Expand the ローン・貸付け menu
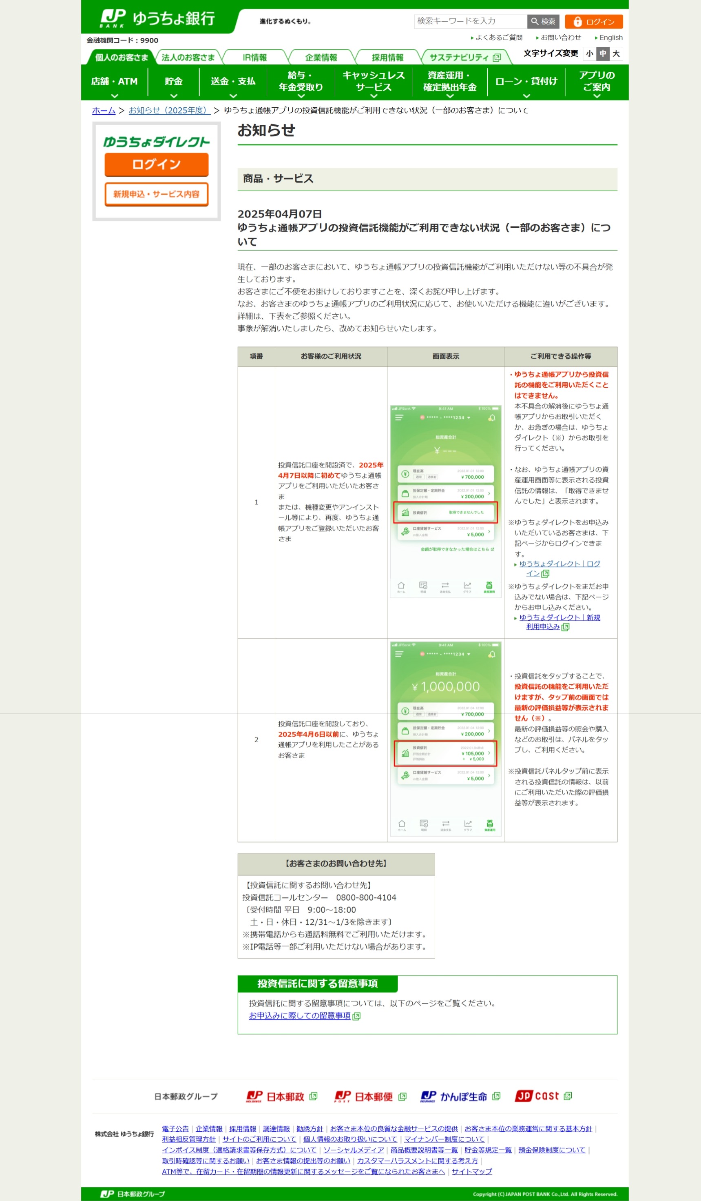Viewport: 701px width, 1201px height. tap(526, 82)
